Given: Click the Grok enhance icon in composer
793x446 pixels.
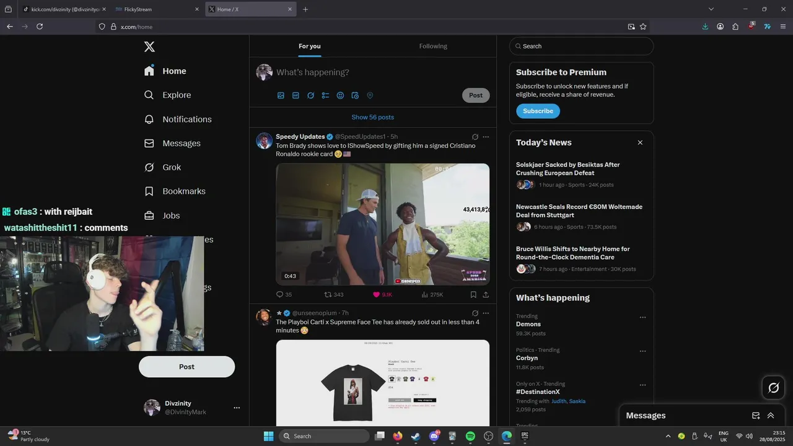Looking at the screenshot, I should pyautogui.click(x=310, y=95).
